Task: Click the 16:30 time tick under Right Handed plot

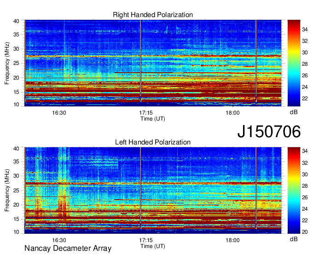Action: [x=59, y=113]
